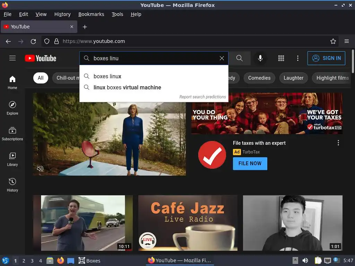Click Report search predictions link
355x266 pixels.
202,97
